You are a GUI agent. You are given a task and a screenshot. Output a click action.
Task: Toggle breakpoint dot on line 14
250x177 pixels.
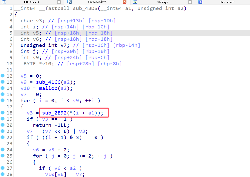click(x=3, y=88)
